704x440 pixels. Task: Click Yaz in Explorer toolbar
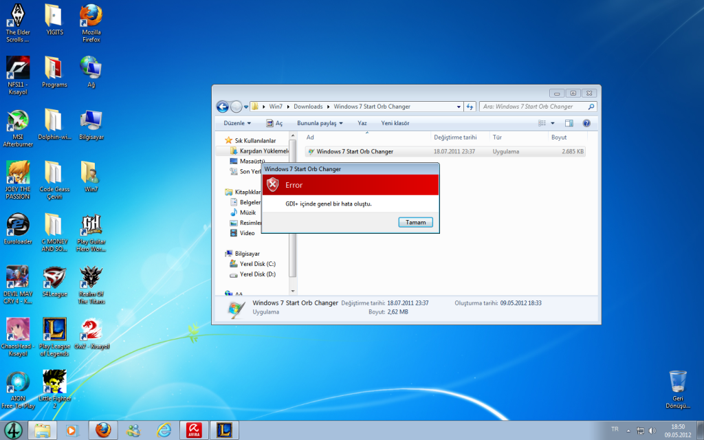point(362,123)
